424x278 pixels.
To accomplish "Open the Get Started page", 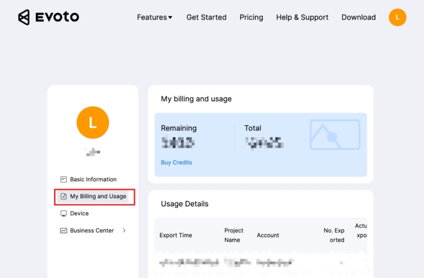I will pyautogui.click(x=206, y=17).
